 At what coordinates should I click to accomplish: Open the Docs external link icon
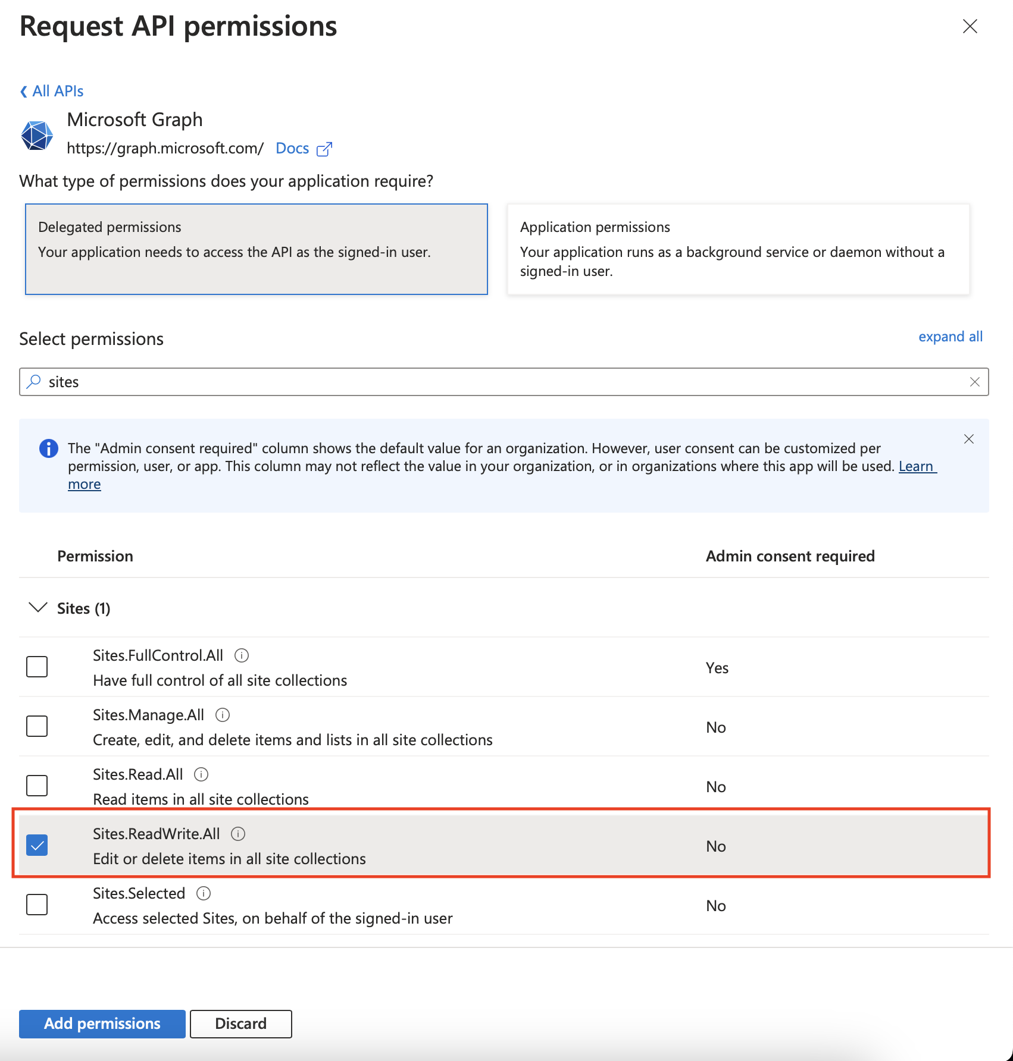324,149
